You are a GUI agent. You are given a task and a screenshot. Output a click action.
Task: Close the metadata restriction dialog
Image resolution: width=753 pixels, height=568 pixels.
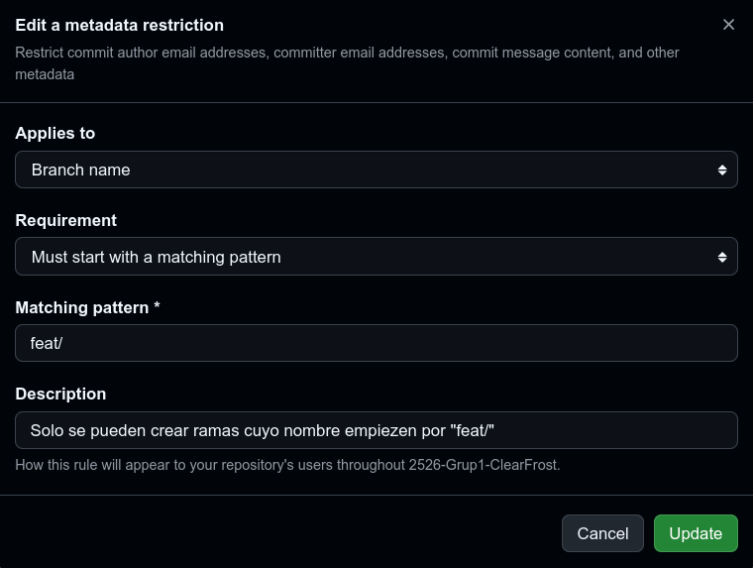pyautogui.click(x=728, y=25)
